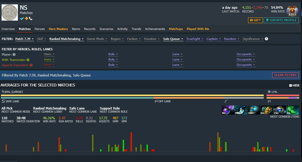Click the off lane arrows icon
The width and height of the screenshot is (302, 162).
[x=156, y=101]
